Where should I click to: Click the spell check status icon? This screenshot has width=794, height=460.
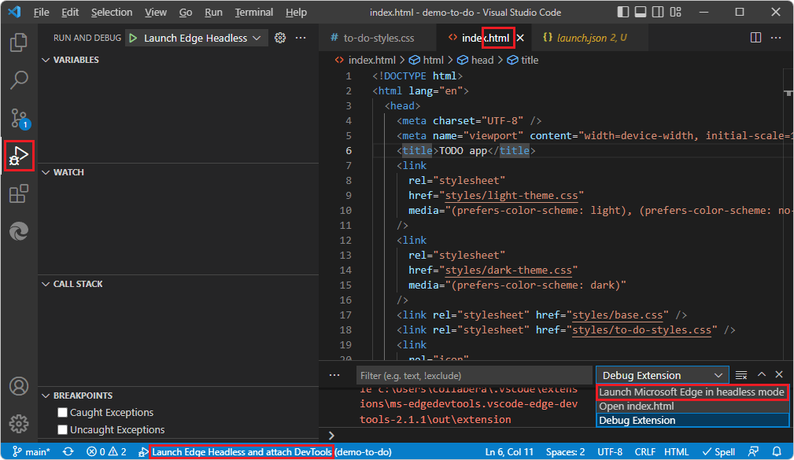717,451
